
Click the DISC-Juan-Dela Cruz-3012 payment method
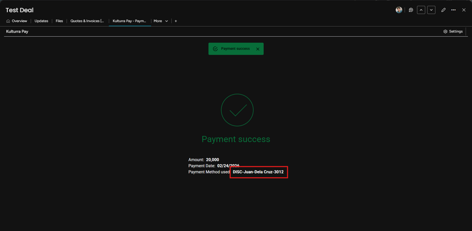click(259, 171)
